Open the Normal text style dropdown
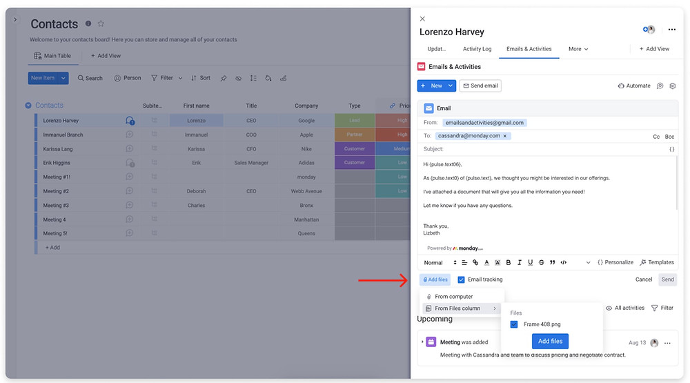Image resolution: width=690 pixels, height=383 pixels. (x=440, y=262)
